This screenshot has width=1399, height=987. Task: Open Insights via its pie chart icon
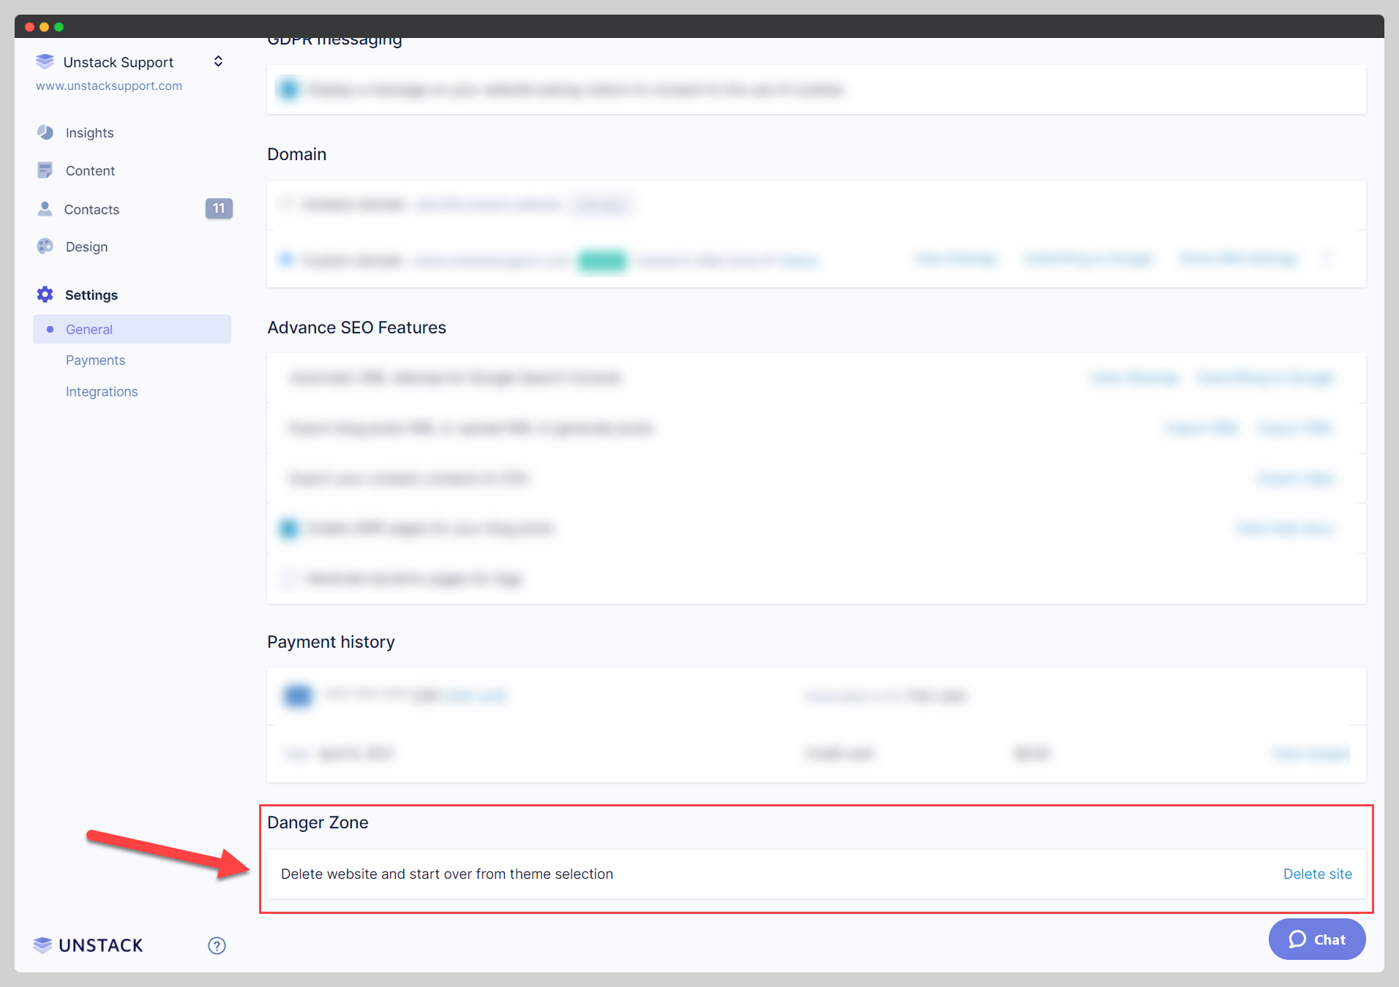point(45,132)
